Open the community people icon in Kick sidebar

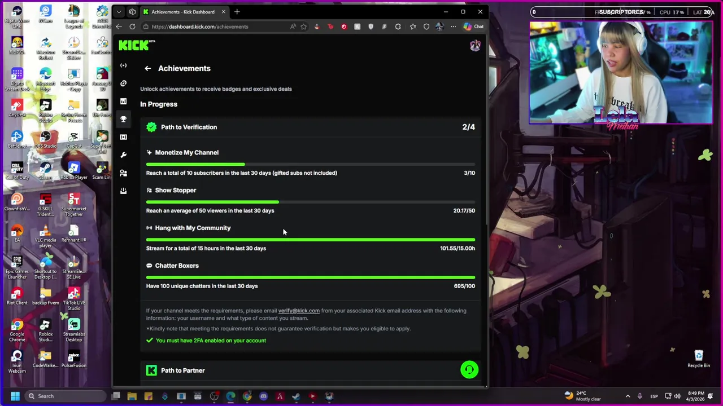click(123, 173)
